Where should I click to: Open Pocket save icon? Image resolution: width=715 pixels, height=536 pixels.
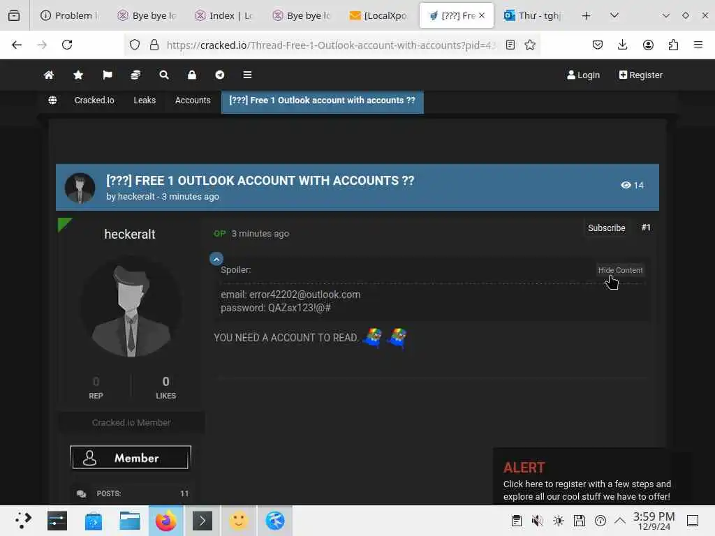[598, 45]
